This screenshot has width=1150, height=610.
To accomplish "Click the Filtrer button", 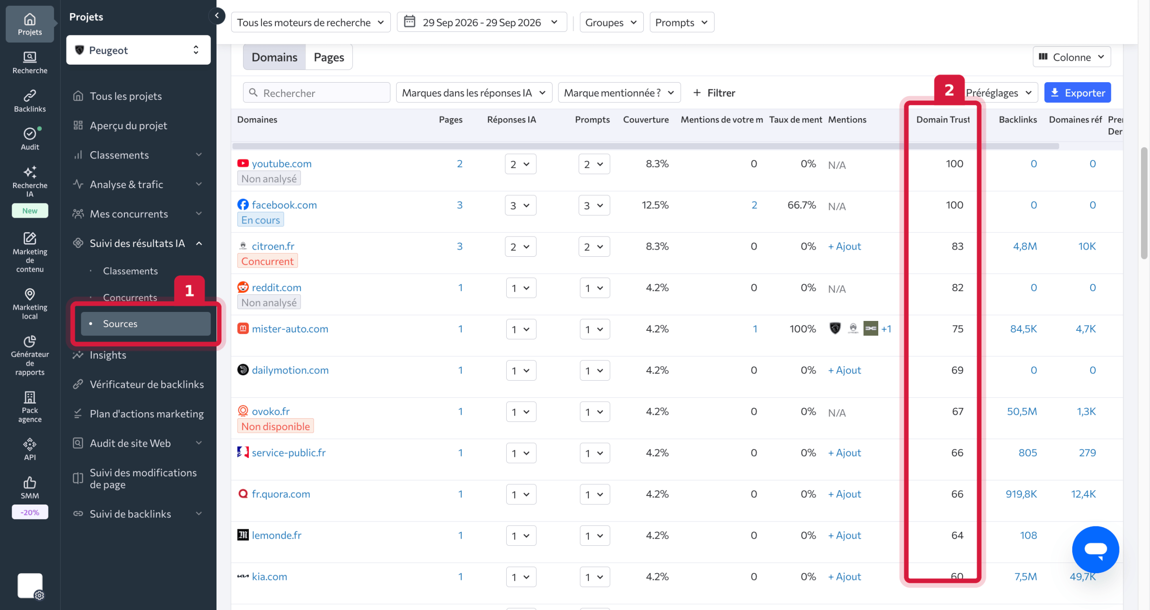I will tap(714, 92).
